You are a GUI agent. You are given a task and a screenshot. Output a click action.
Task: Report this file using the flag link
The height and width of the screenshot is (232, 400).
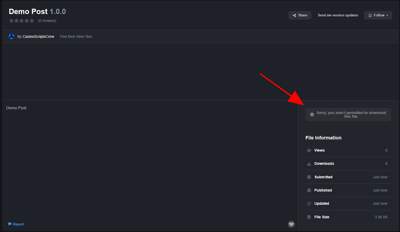(x=16, y=224)
